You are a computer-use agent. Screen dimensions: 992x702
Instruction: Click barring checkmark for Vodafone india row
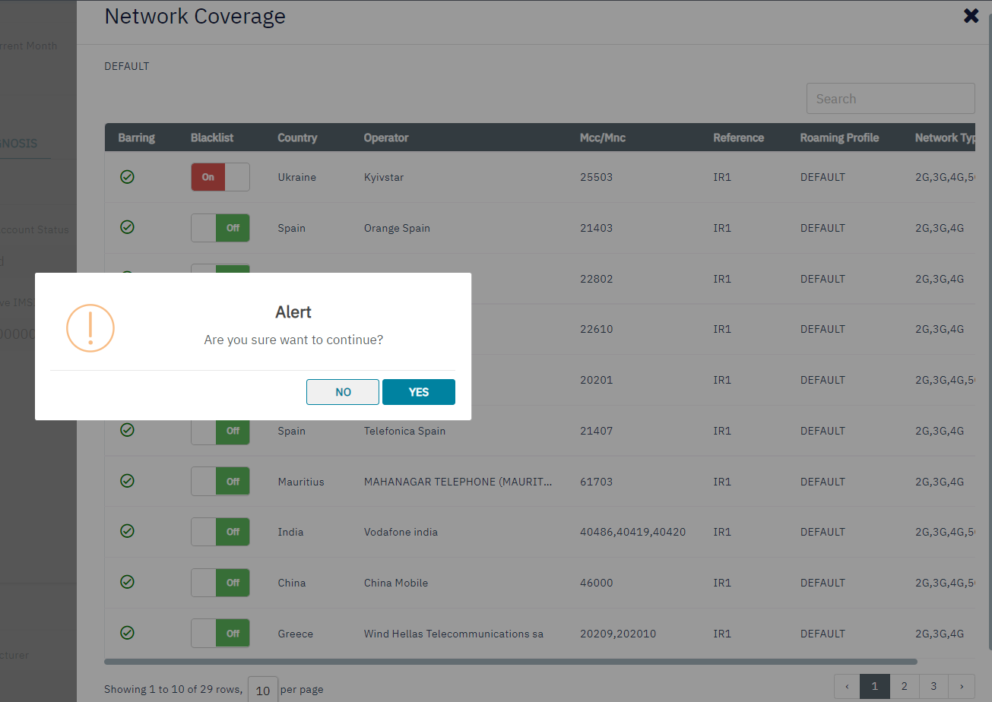[x=128, y=531]
